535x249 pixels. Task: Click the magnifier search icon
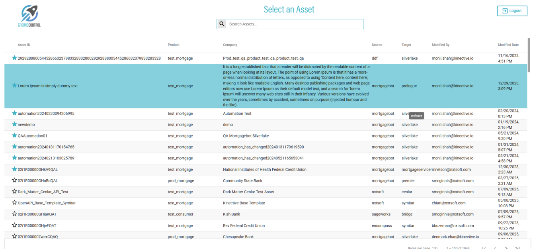coord(222,24)
